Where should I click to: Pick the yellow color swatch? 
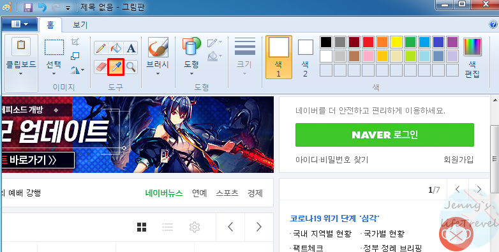pos(396,42)
